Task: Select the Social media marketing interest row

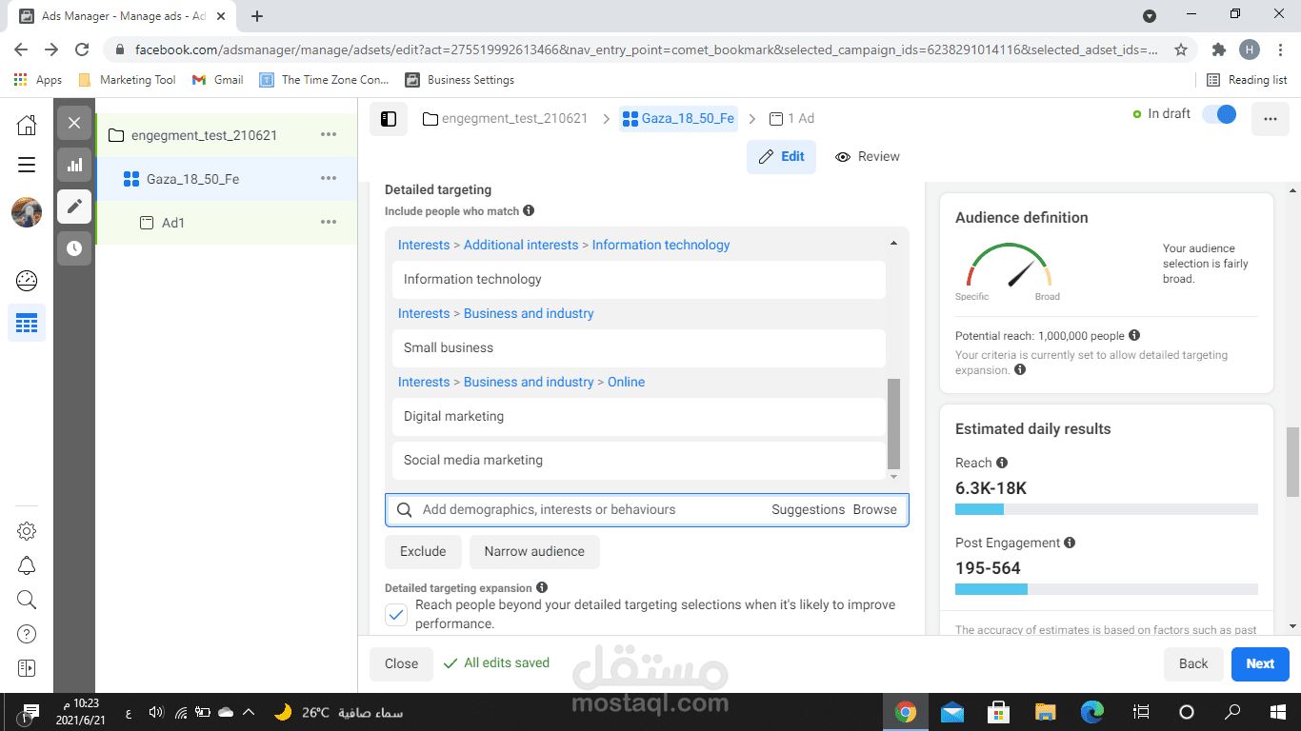Action: tap(639, 461)
